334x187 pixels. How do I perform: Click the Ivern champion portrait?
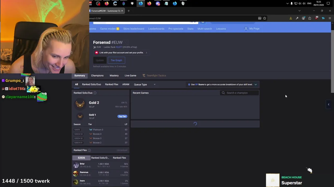click(x=76, y=182)
